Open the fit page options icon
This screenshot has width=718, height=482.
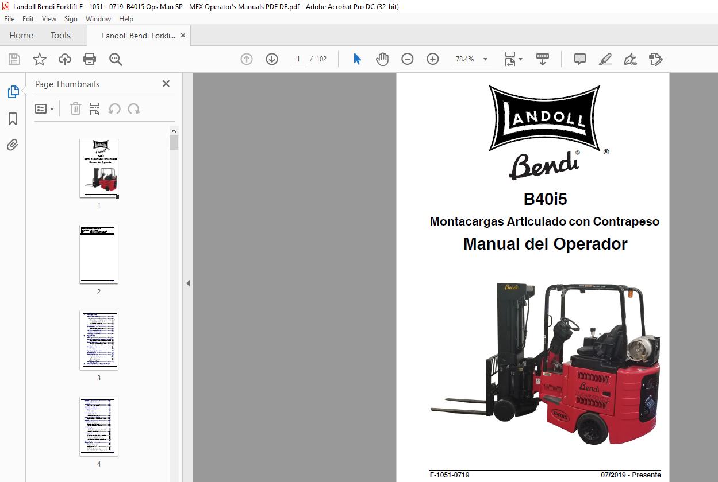[513, 59]
